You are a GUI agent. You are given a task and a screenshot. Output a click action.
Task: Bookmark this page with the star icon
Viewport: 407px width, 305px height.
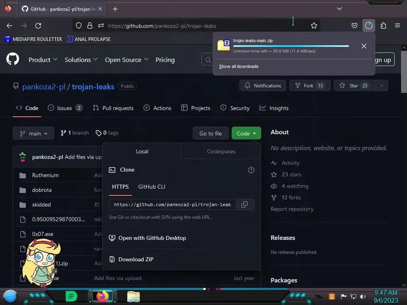[x=314, y=25]
